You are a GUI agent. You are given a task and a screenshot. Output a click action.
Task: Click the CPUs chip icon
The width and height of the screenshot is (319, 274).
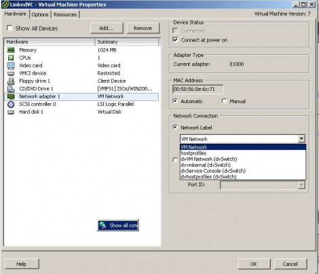(11, 58)
